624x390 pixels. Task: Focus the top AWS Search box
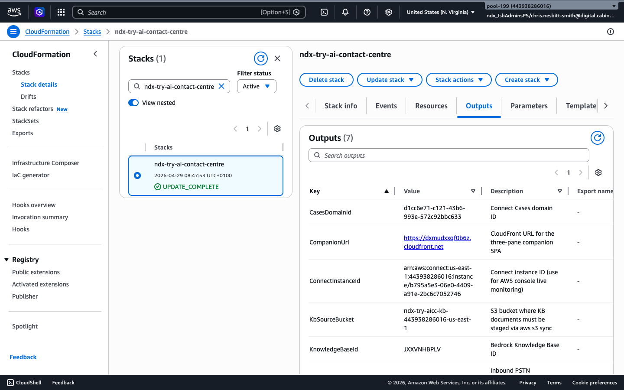(189, 12)
